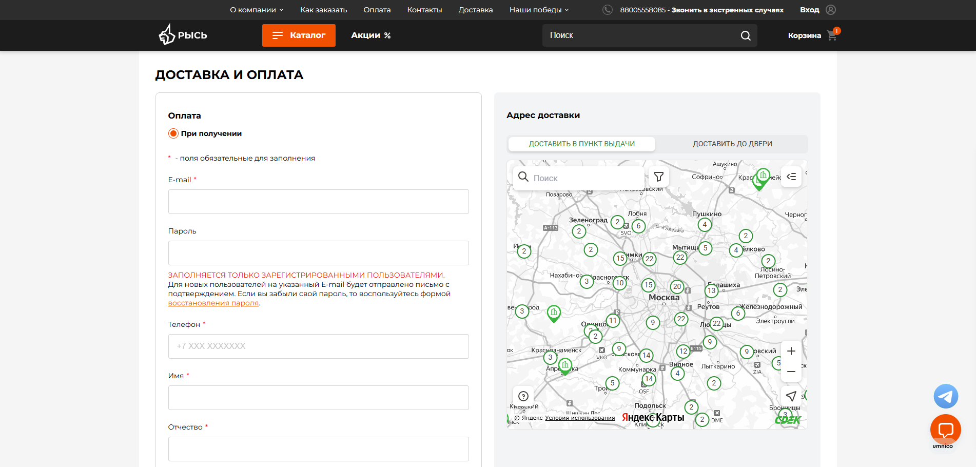Open the Каталог menu
The image size is (976, 467).
[x=299, y=35]
